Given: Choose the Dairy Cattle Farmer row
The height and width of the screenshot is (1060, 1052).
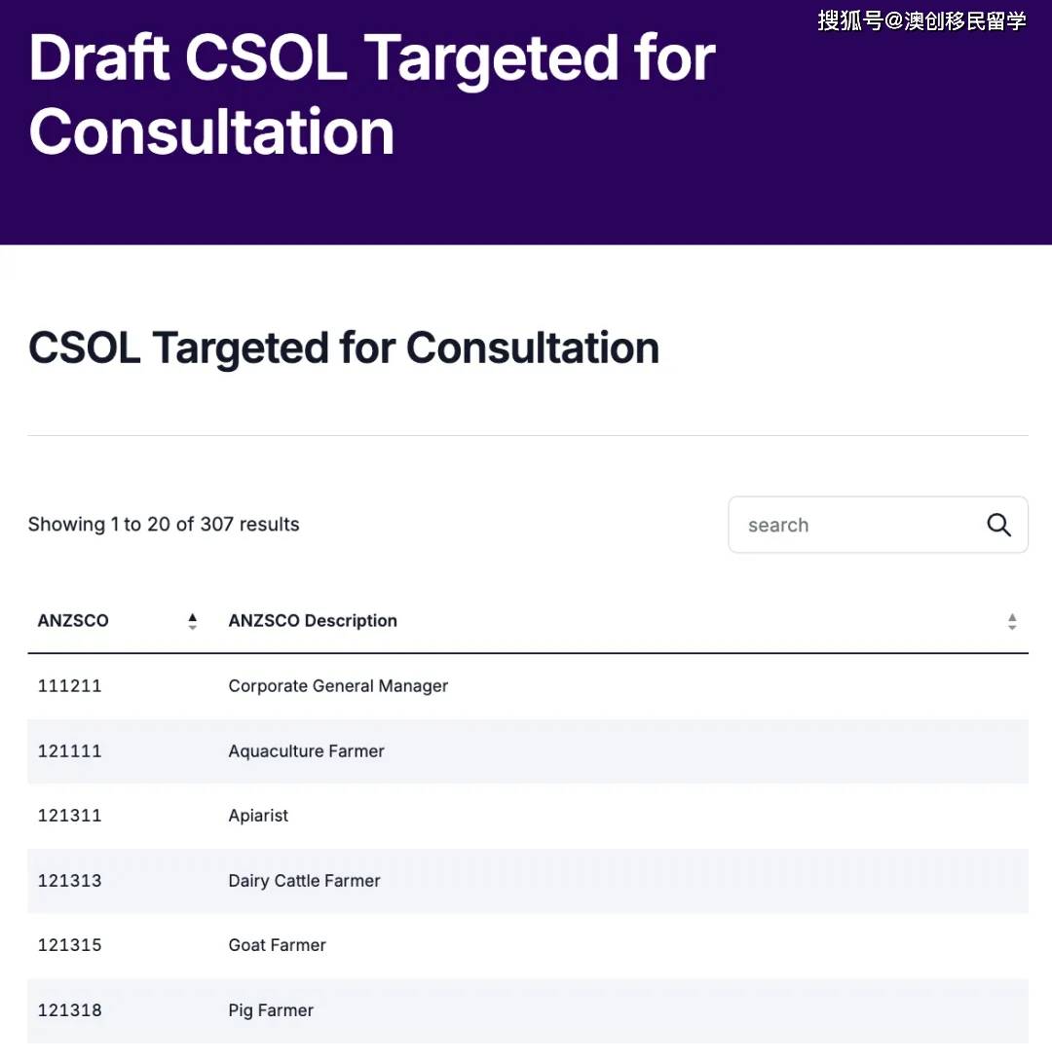Looking at the screenshot, I should click(x=304, y=881).
